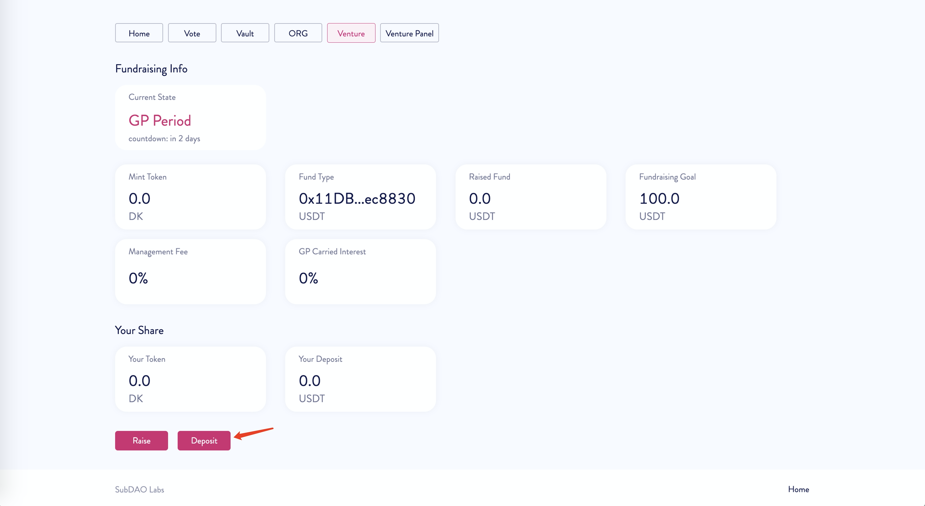Click the Raised Fund card
This screenshot has width=925, height=506.
pyautogui.click(x=531, y=197)
